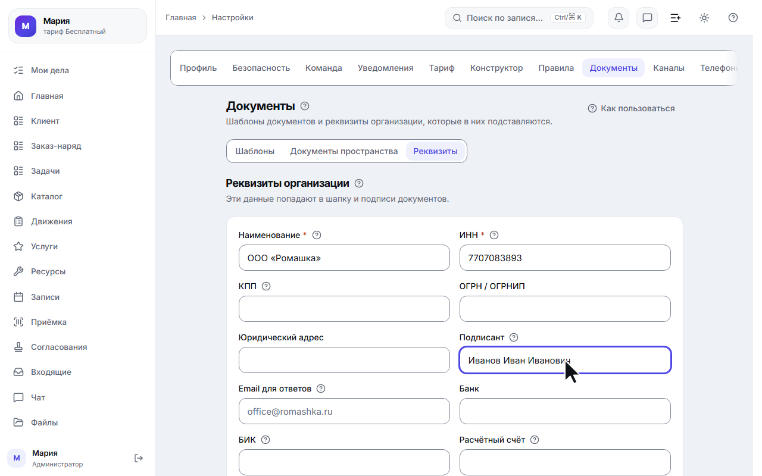Click Настройки breadcrumb

coord(233,18)
